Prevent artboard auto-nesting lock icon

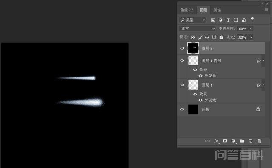coord(214,37)
